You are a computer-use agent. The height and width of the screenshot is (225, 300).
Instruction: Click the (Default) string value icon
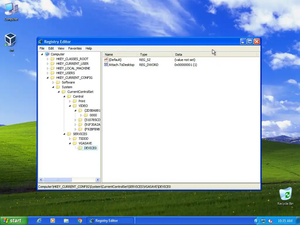106,59
